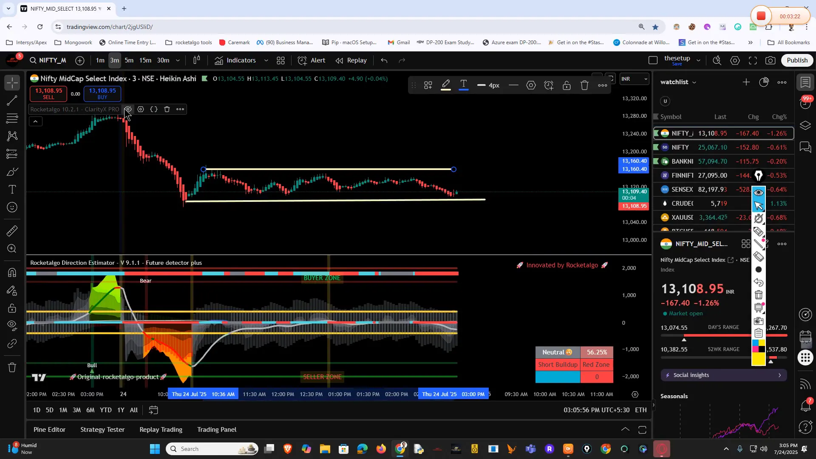Select the ruler measure tool
816x459 pixels.
[x=12, y=231]
